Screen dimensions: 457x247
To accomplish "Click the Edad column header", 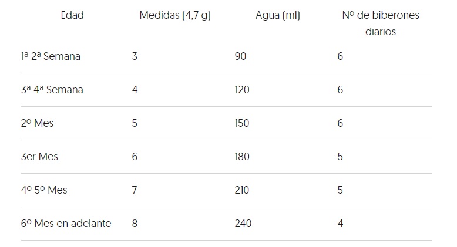I will click(72, 15).
